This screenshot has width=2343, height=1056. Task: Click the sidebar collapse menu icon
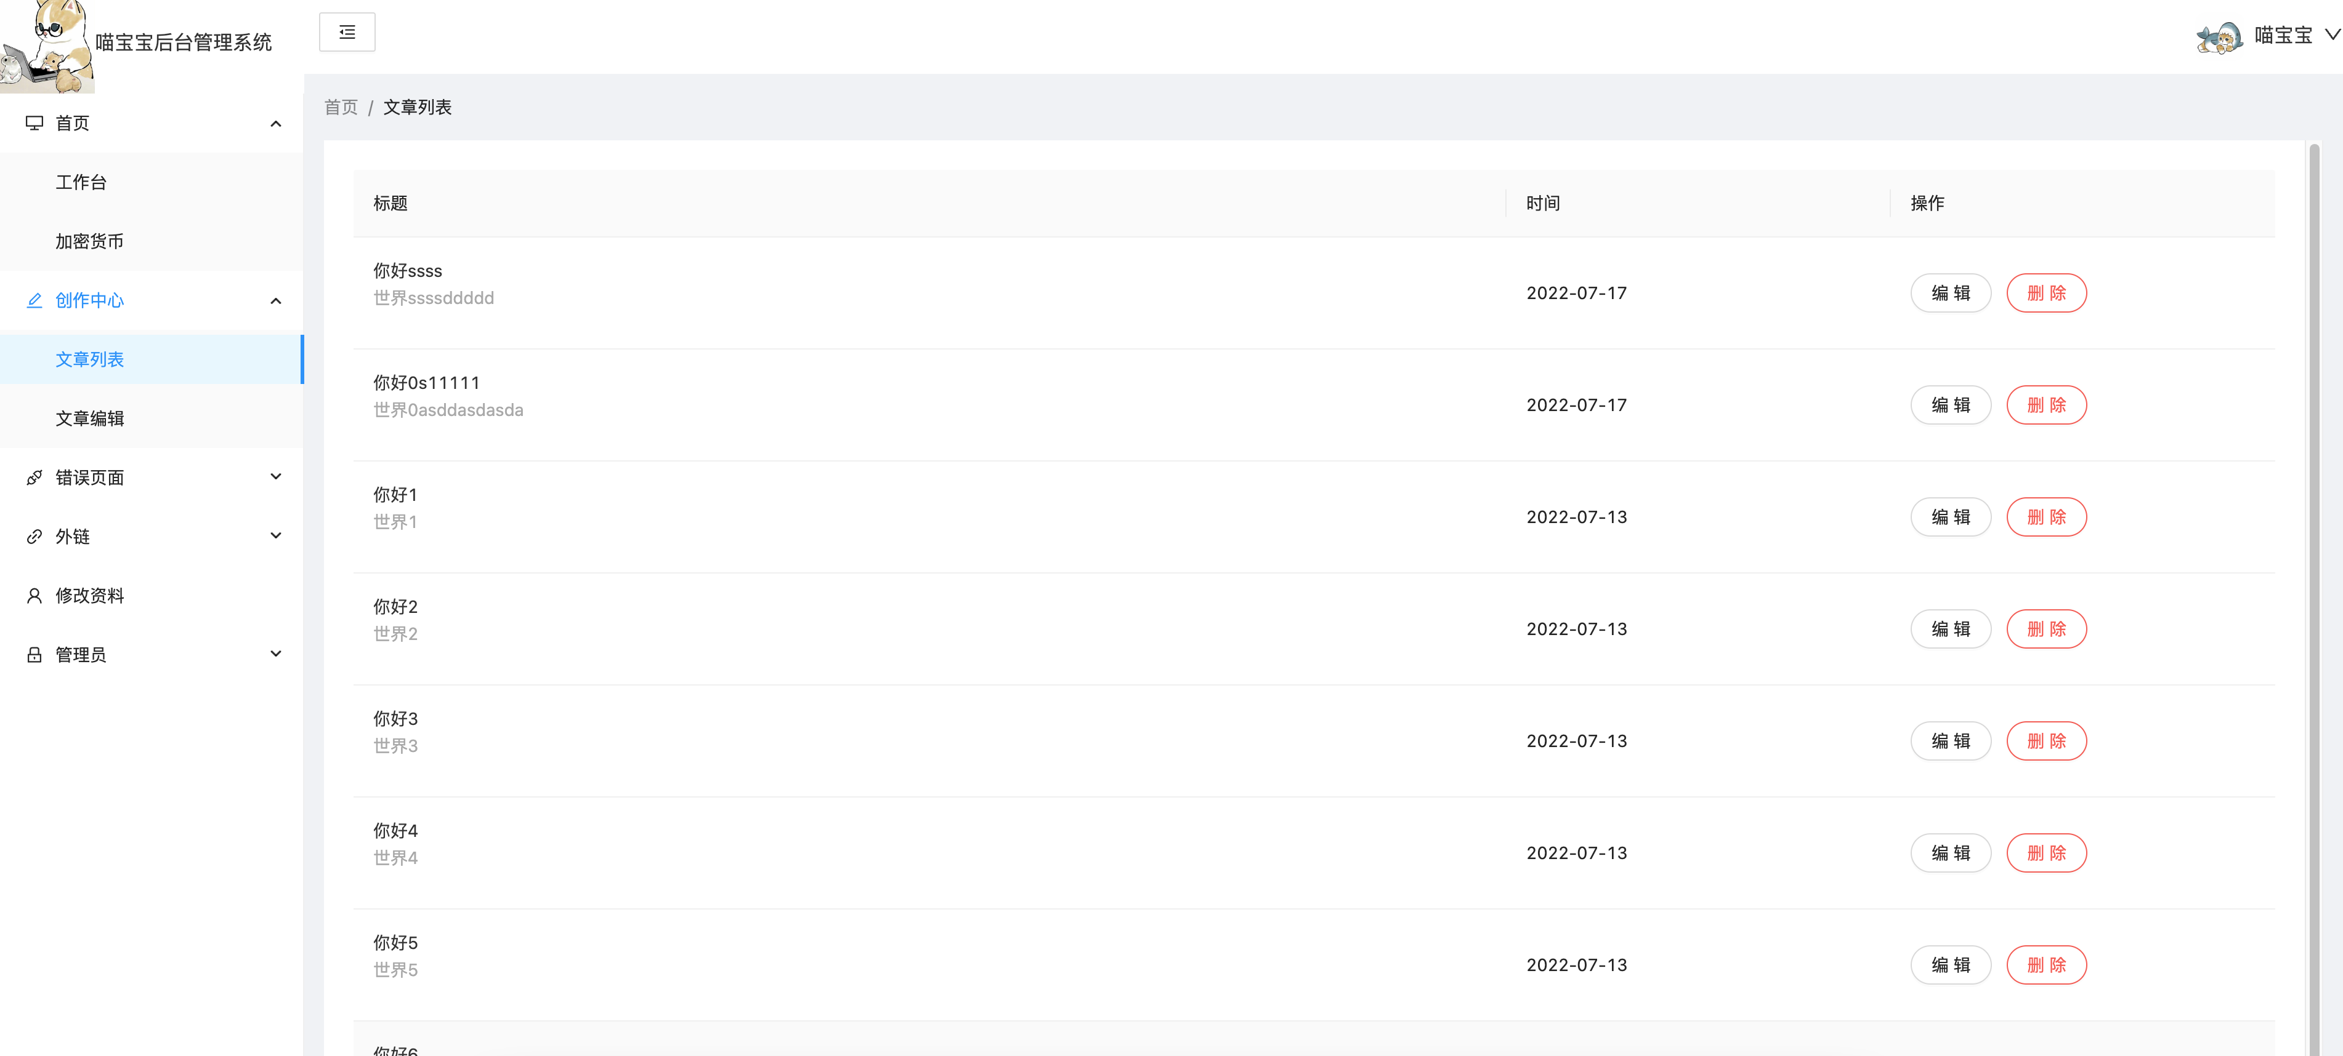point(347,33)
